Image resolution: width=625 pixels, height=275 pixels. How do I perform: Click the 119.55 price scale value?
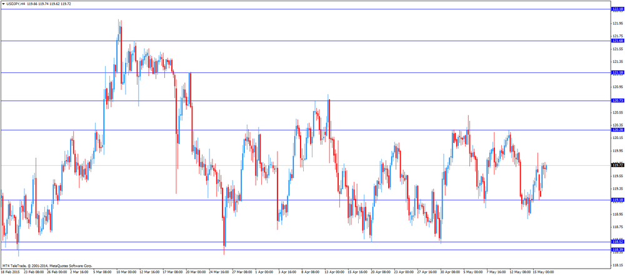tap(618, 176)
